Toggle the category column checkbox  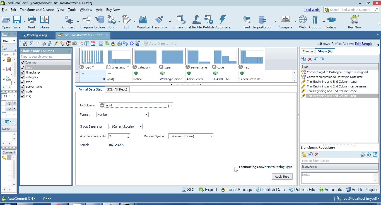23,77
